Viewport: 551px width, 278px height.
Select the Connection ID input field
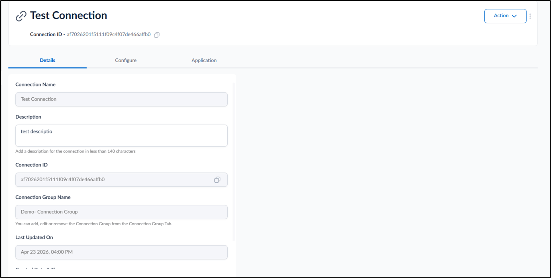[121, 180]
